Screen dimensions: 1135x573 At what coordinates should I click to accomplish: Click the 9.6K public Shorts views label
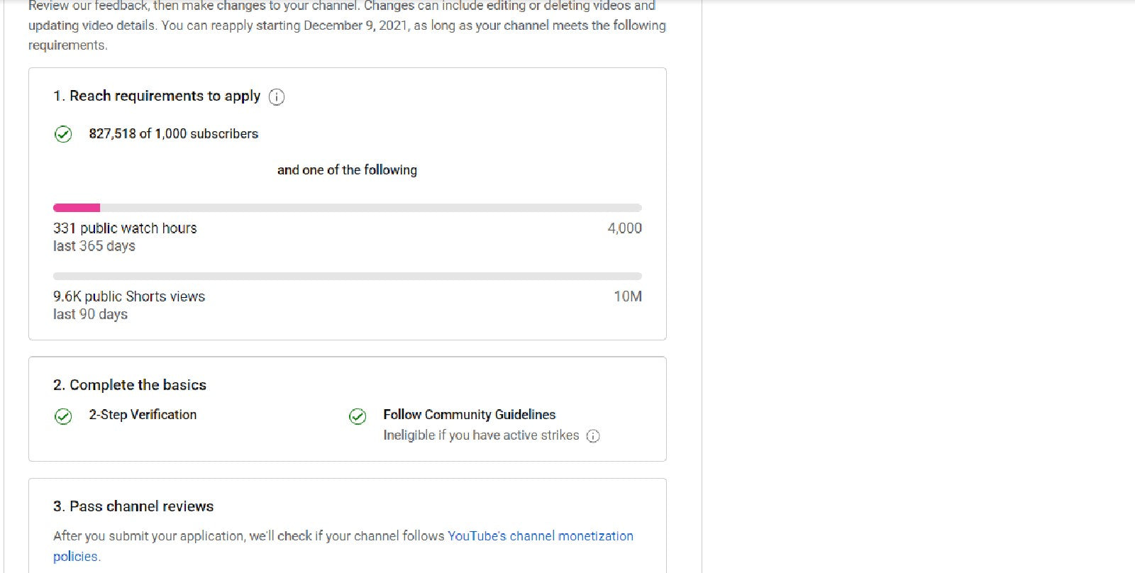pos(129,296)
